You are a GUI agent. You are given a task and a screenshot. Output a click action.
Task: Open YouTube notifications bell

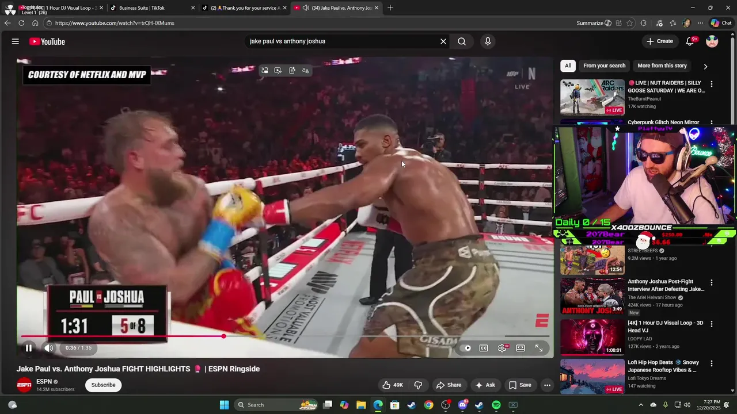690,41
